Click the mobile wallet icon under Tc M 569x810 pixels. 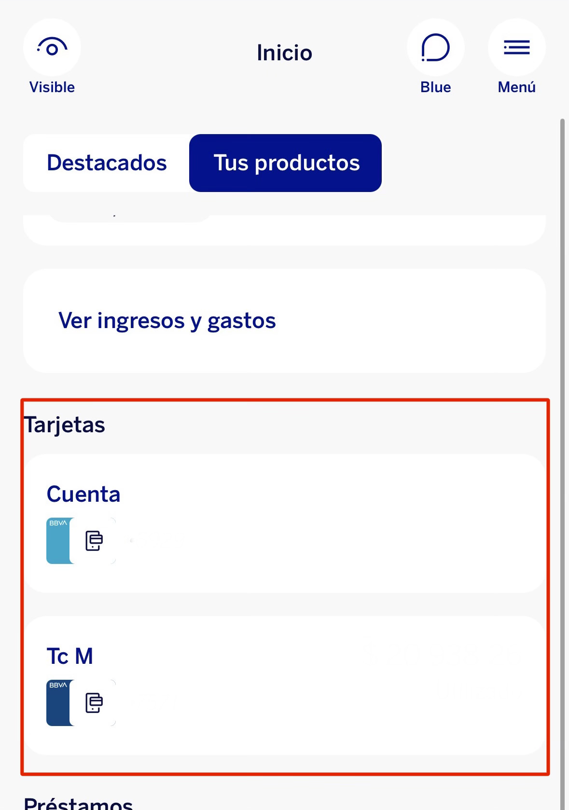point(94,703)
